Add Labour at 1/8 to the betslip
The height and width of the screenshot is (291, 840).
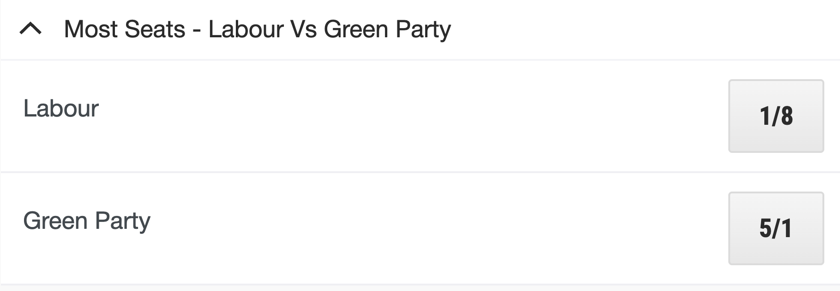(776, 116)
